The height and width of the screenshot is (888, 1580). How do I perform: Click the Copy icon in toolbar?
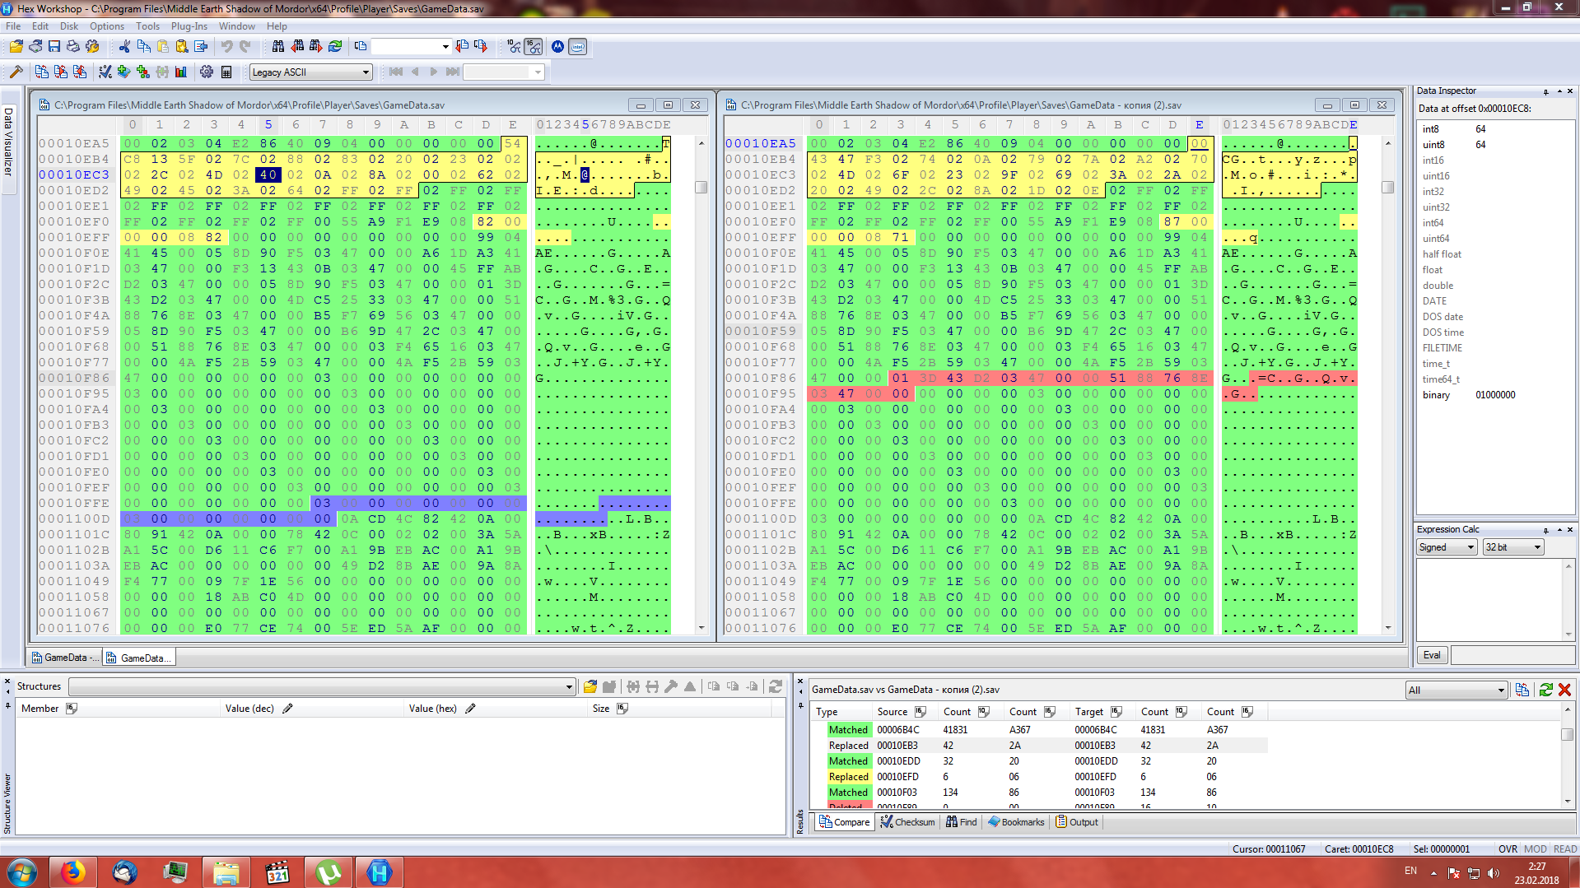click(x=143, y=47)
